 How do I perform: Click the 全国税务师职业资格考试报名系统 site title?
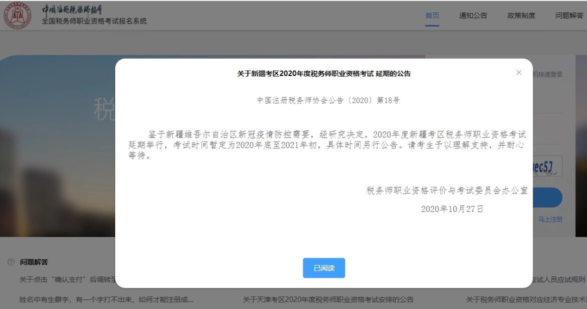point(94,21)
